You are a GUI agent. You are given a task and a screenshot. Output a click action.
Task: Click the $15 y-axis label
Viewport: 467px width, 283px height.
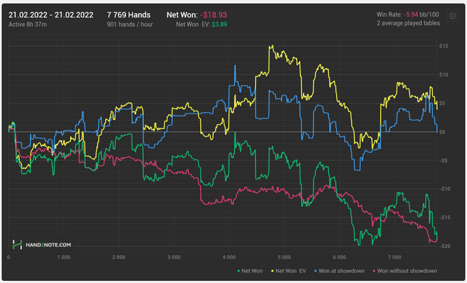pos(443,45)
